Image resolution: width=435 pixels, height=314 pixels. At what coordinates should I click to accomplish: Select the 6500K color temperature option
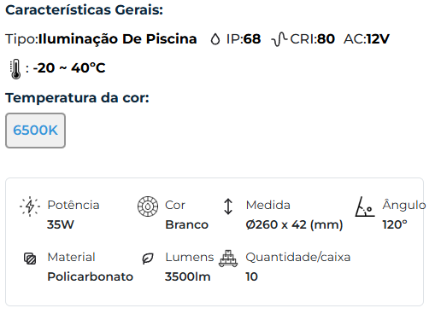coord(35,131)
